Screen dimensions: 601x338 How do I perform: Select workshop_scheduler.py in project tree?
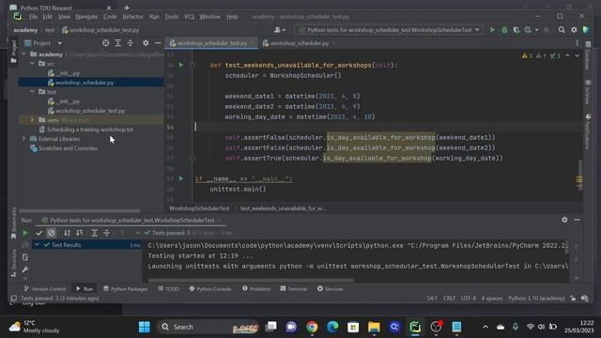(85, 83)
